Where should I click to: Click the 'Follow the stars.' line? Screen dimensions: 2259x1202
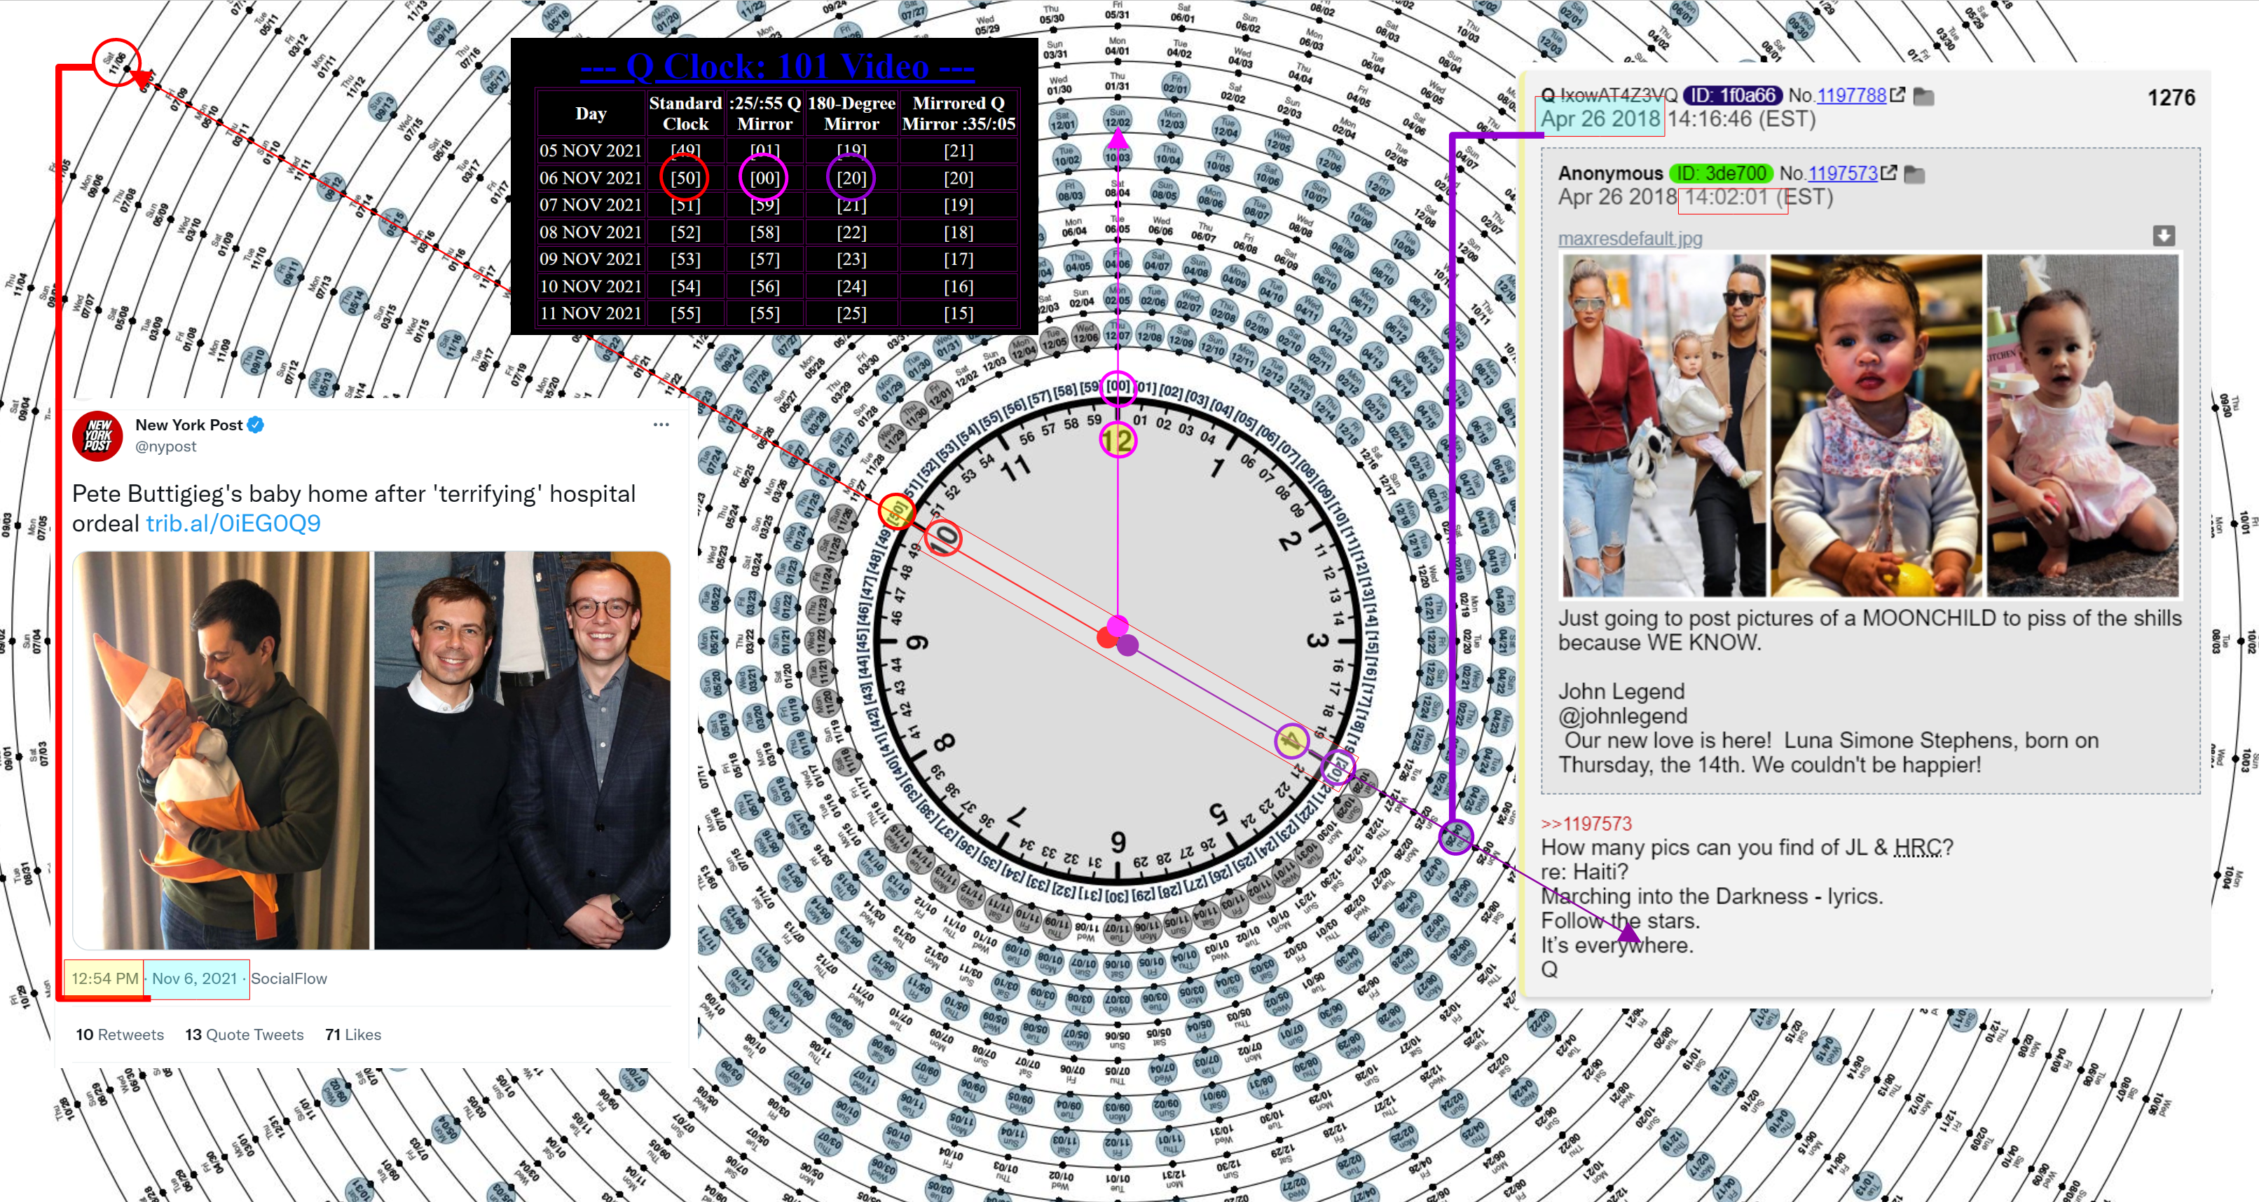(1621, 920)
